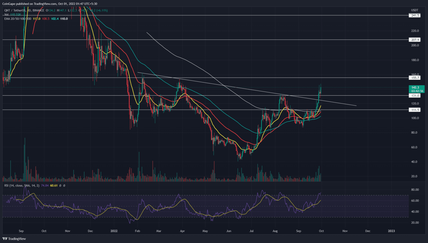Click the 120.0 price axis tick

coord(414,104)
